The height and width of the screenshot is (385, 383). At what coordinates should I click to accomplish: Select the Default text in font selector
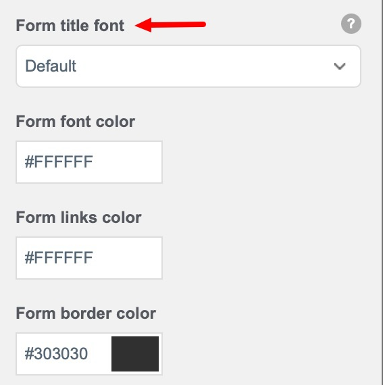click(x=51, y=66)
